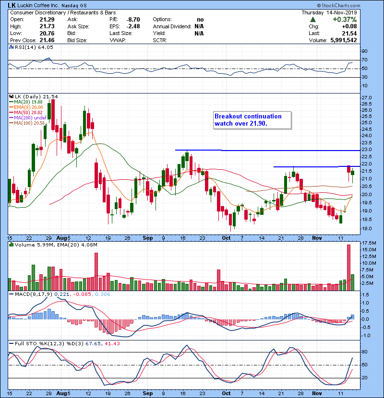Screen dimensions: 384x398
Task: Click Sep on the price chart date axis
Action: (148, 238)
